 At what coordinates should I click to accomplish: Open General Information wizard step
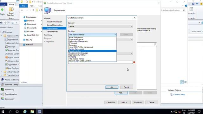coord(55,25)
